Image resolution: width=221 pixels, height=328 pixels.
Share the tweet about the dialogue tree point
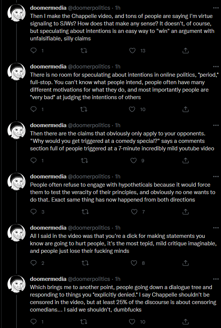(x=185, y=322)
